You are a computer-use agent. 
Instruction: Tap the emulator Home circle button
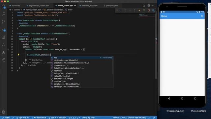pos(182,99)
